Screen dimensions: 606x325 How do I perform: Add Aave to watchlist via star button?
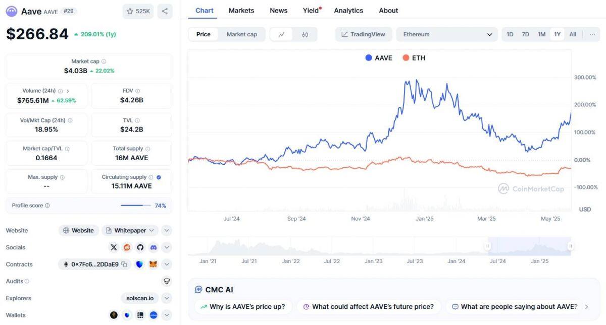point(138,11)
